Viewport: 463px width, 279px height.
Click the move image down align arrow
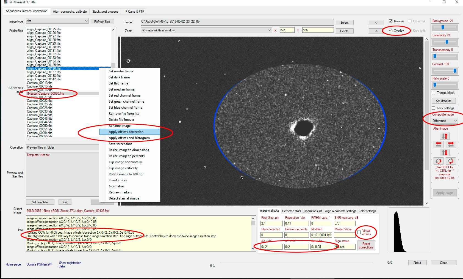pyautogui.click(x=444, y=152)
